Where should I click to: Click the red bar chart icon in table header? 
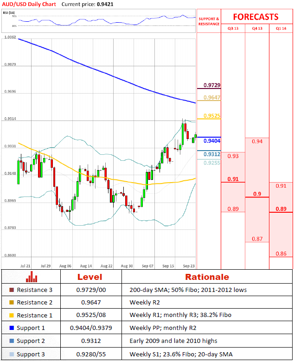pos(32,277)
